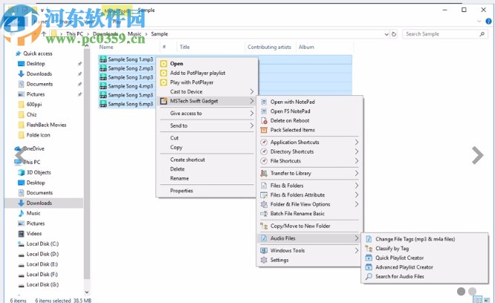495x303 pixels.
Task: Click the Directory Shortcuts icon
Action: [x=264, y=151]
